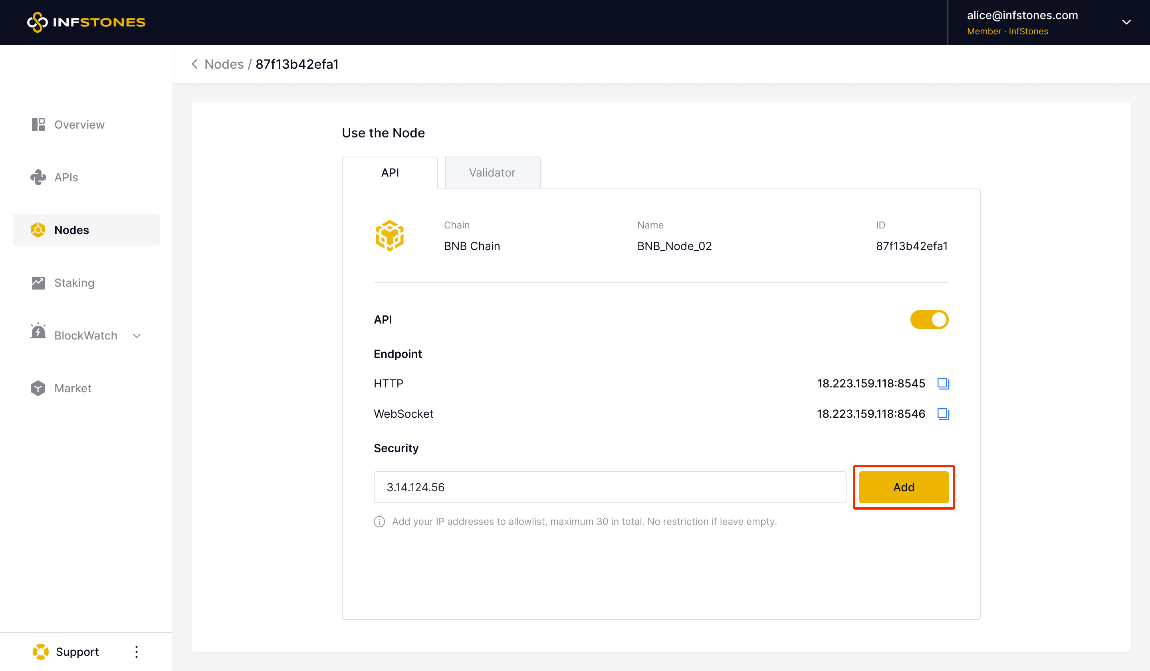The height and width of the screenshot is (671, 1150).
Task: Click the allowlist info icon
Action: tap(379, 521)
